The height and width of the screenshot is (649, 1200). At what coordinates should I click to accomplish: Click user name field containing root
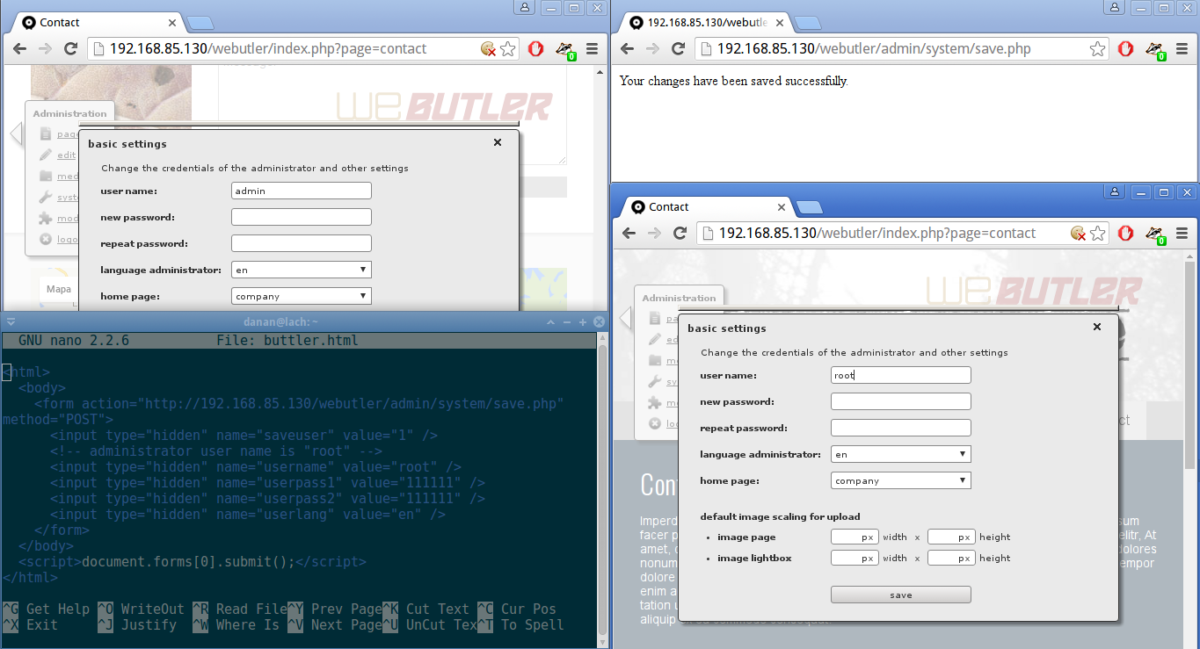point(901,375)
